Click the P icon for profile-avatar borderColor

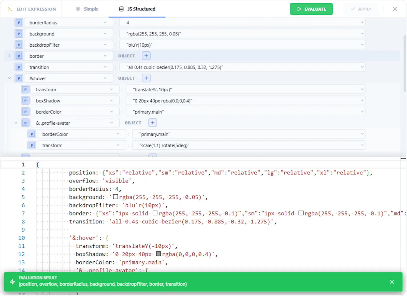(32, 134)
